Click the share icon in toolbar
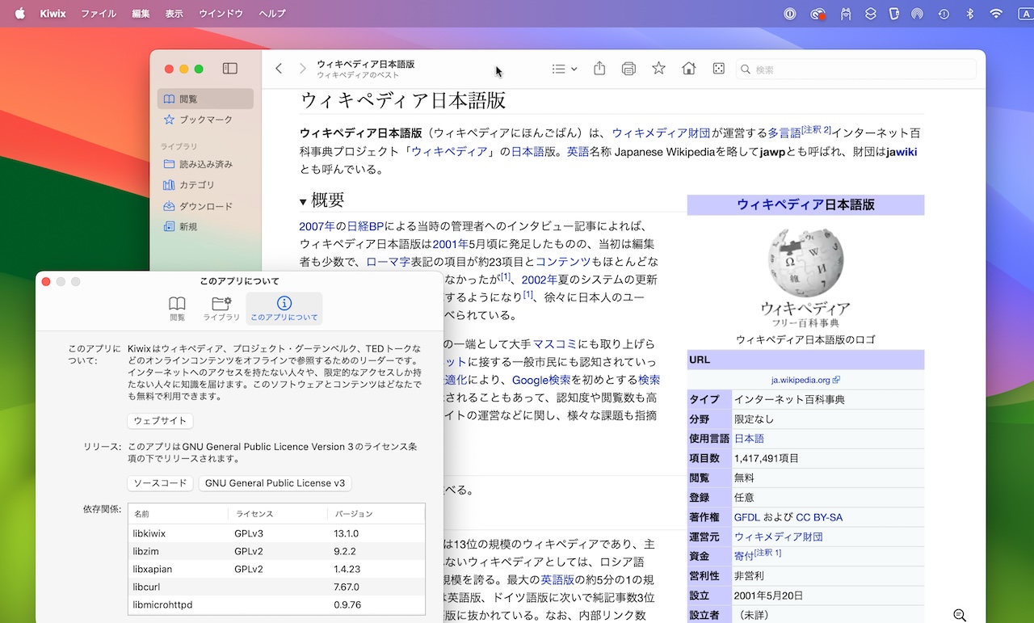1034x623 pixels. pyautogui.click(x=599, y=69)
